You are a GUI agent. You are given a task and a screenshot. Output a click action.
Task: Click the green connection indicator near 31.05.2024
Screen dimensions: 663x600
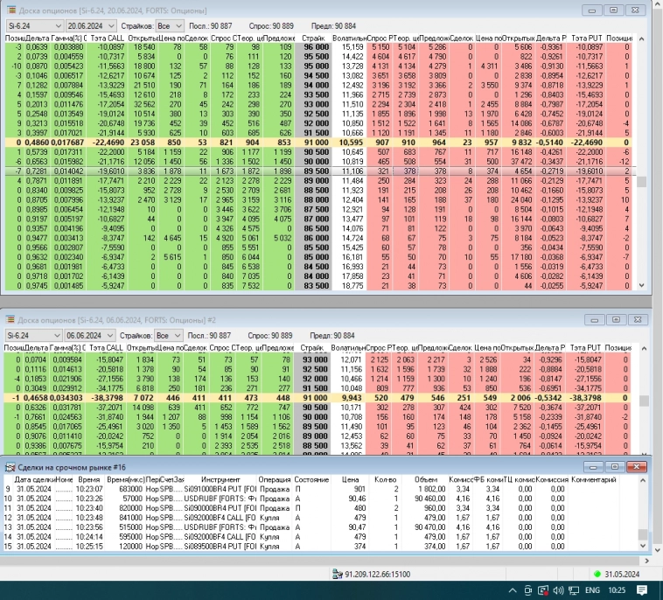pos(597,574)
